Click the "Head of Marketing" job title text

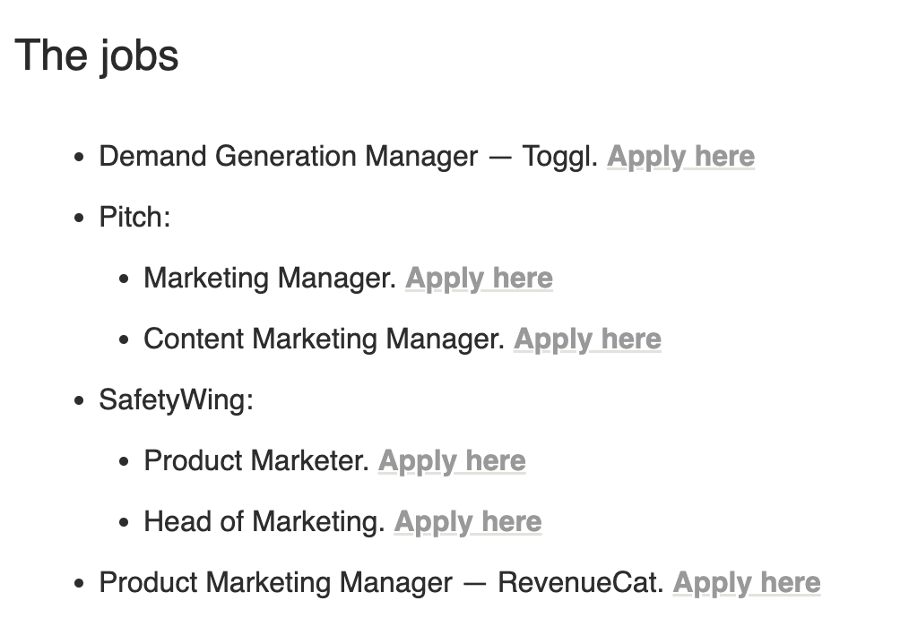point(263,522)
